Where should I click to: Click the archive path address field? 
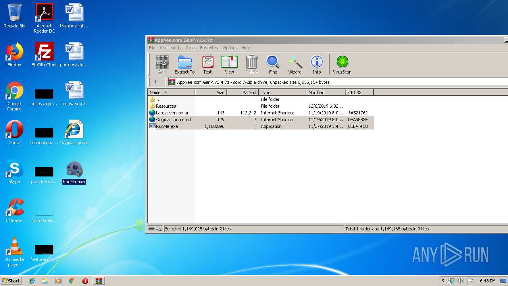pyautogui.click(x=337, y=82)
